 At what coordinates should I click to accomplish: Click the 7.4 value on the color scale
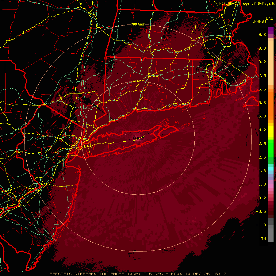point(262,75)
